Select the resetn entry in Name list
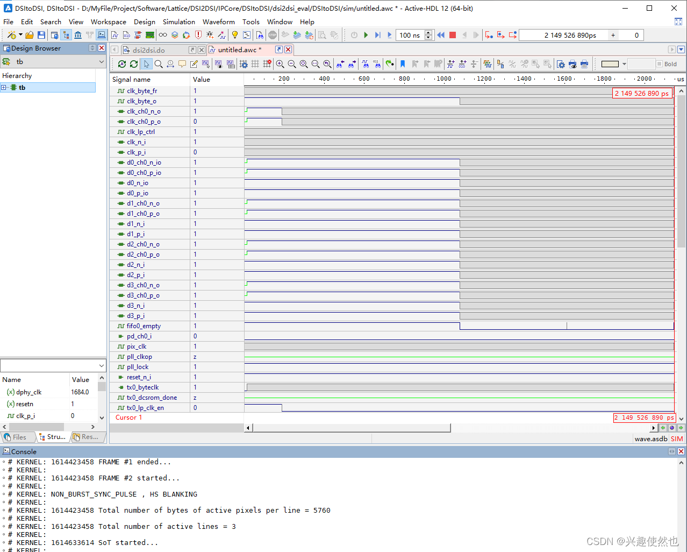 [25, 404]
